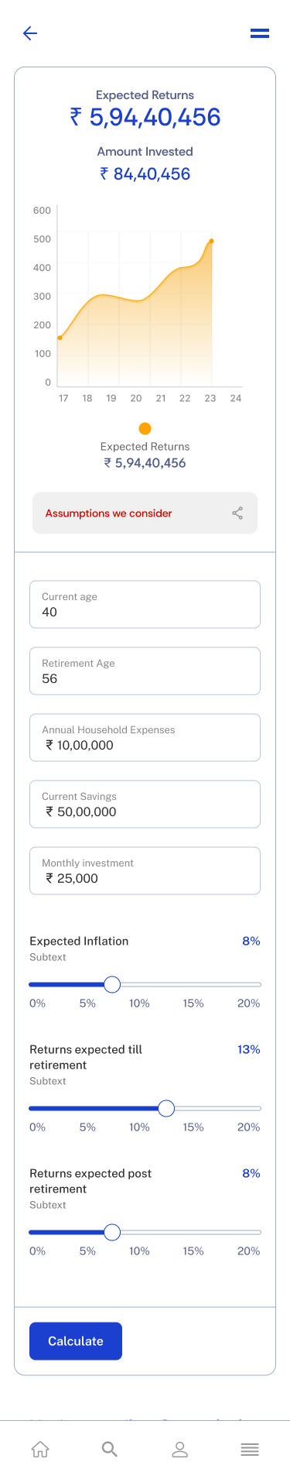Click the Expected Inflation slider handle

tap(112, 984)
